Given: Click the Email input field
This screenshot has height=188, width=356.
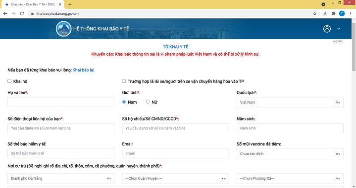Looking at the screenshot, I should click(175, 153).
